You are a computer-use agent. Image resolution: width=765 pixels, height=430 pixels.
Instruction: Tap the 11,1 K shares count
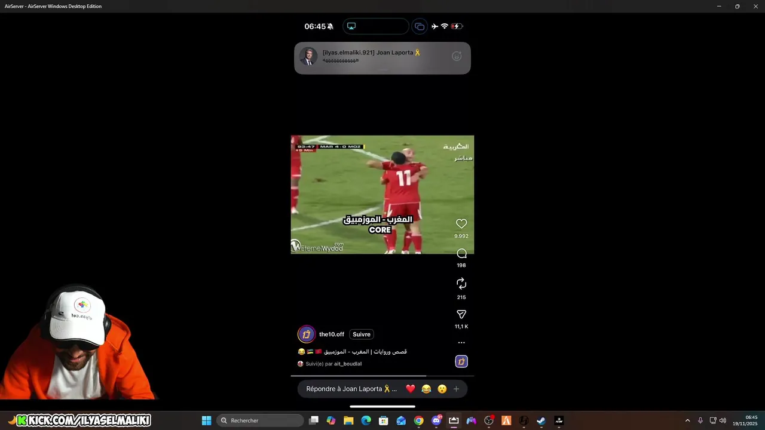[x=461, y=327]
